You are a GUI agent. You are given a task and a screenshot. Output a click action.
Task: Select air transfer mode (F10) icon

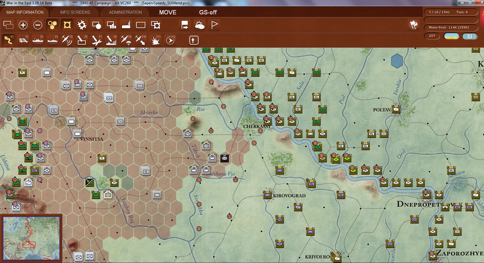141,40
